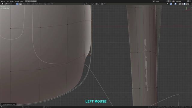Open the snapping options dropdown
Image resolution: width=192 pixels, height=108 pixels.
99,4
